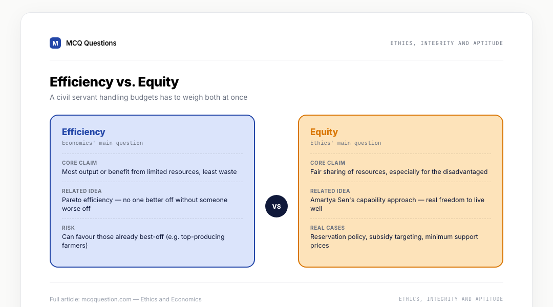This screenshot has width=553, height=307.
Task: Click the blue M logo icon
Action: coord(55,43)
